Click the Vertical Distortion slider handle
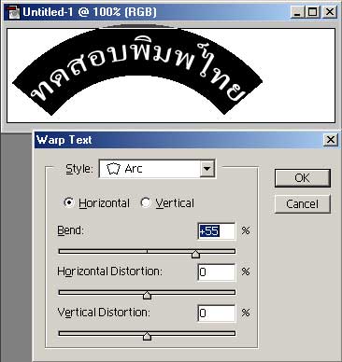 point(147,336)
